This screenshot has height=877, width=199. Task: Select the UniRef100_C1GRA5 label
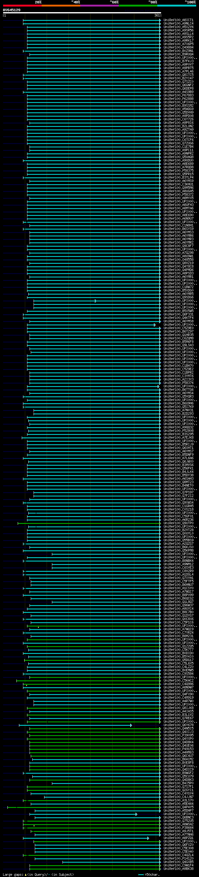[x=178, y=506]
